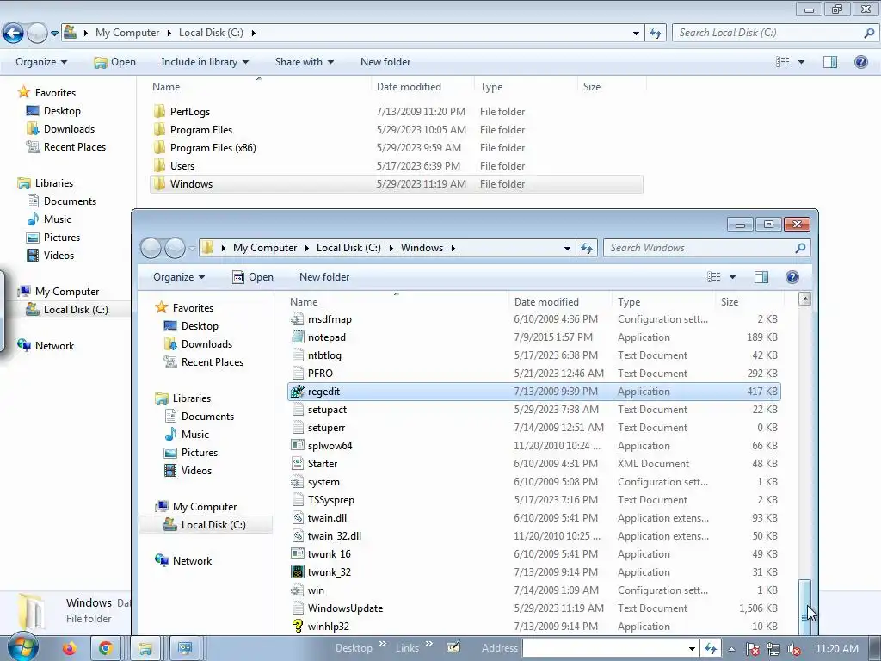Click New folder in the Local Disk window
The width and height of the screenshot is (881, 661).
[385, 62]
